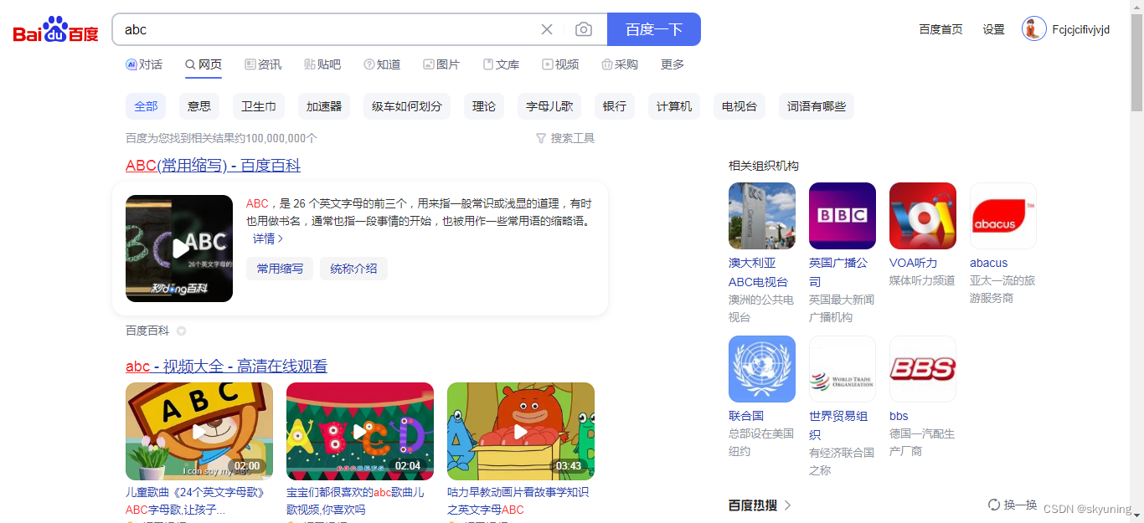1144x523 pixels.
Task: Expand 详情 details chevron
Action: coord(268,238)
